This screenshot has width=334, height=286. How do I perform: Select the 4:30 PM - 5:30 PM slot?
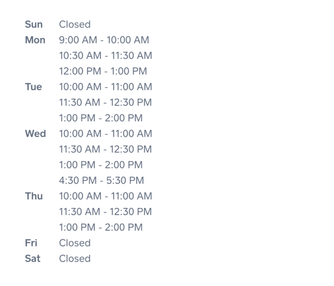[x=101, y=181]
